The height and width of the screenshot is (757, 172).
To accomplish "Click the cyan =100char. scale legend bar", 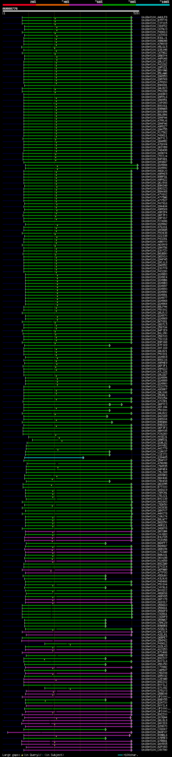I will pos(120,755).
